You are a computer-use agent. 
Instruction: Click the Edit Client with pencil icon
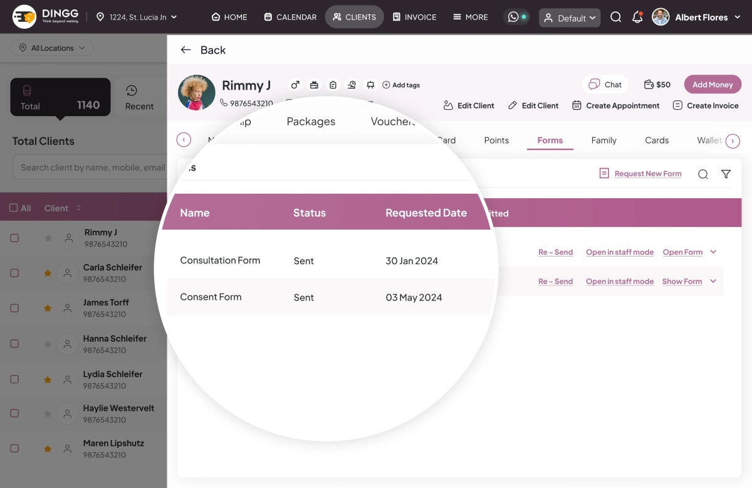click(533, 105)
